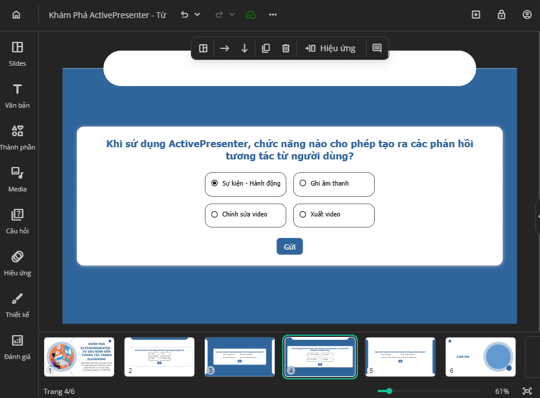Click the Hiệu ứng button in floating toolbar
This screenshot has width=540, height=398.
click(330, 48)
